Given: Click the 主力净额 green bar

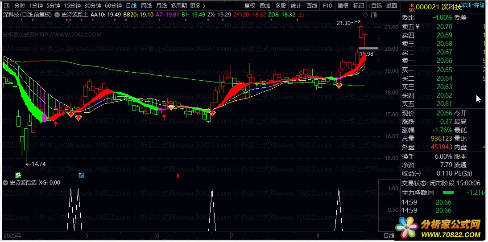Looking at the screenshot, I should (448, 193).
